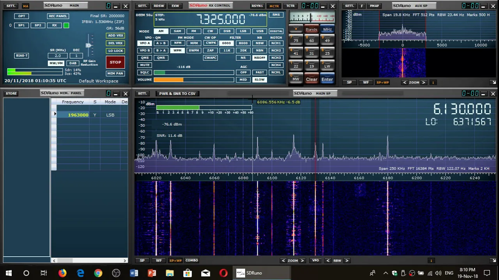Screen dimensions: 499x280
Task: Enable the CWAFC option
Action: [210, 58]
